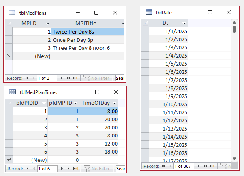Screen dimensions: 244x176
Task: Click (New) cell in tblMedPlans
Action: click(x=32, y=56)
